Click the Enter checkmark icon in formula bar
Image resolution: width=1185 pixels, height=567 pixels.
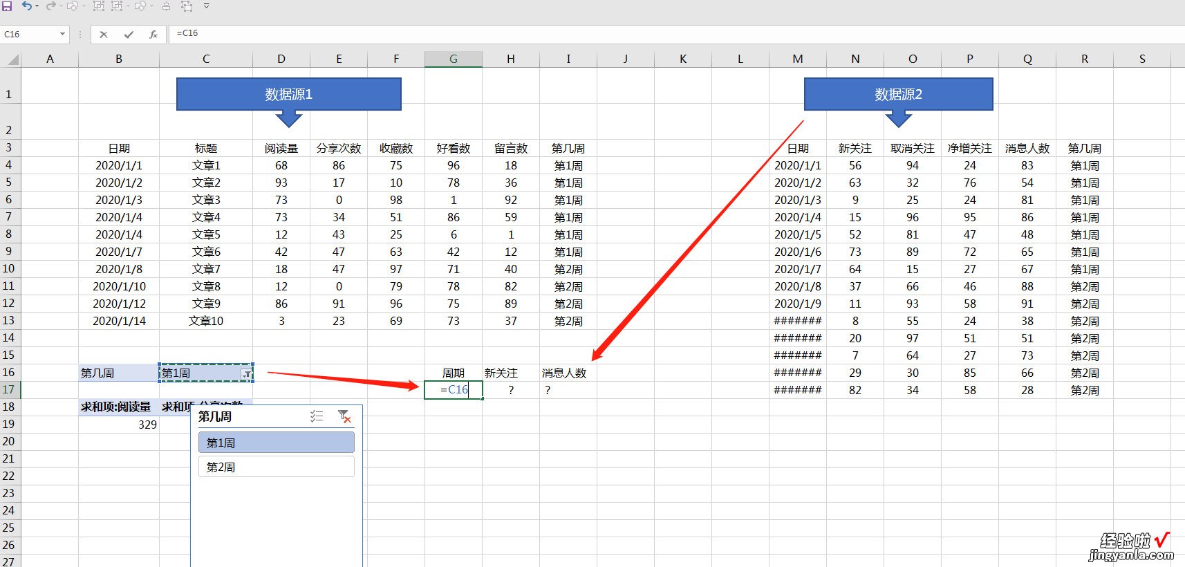point(129,34)
